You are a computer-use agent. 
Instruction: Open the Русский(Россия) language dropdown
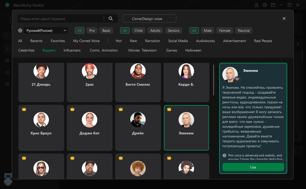click(46, 31)
